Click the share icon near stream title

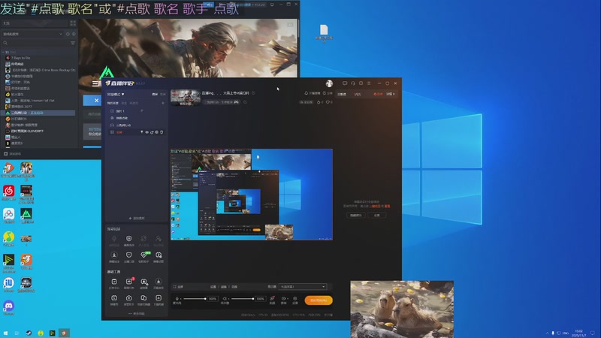(x=325, y=92)
